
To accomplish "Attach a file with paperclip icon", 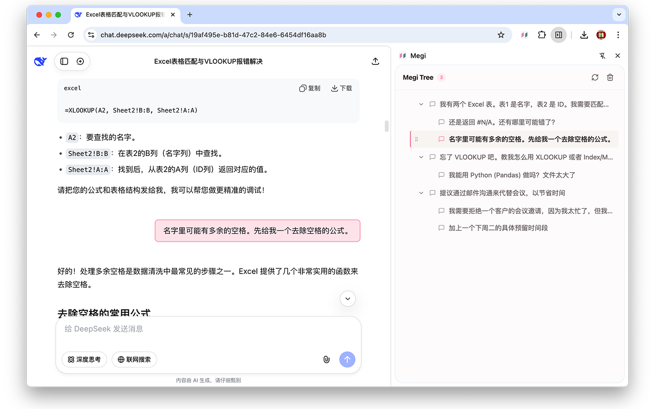I will point(326,359).
